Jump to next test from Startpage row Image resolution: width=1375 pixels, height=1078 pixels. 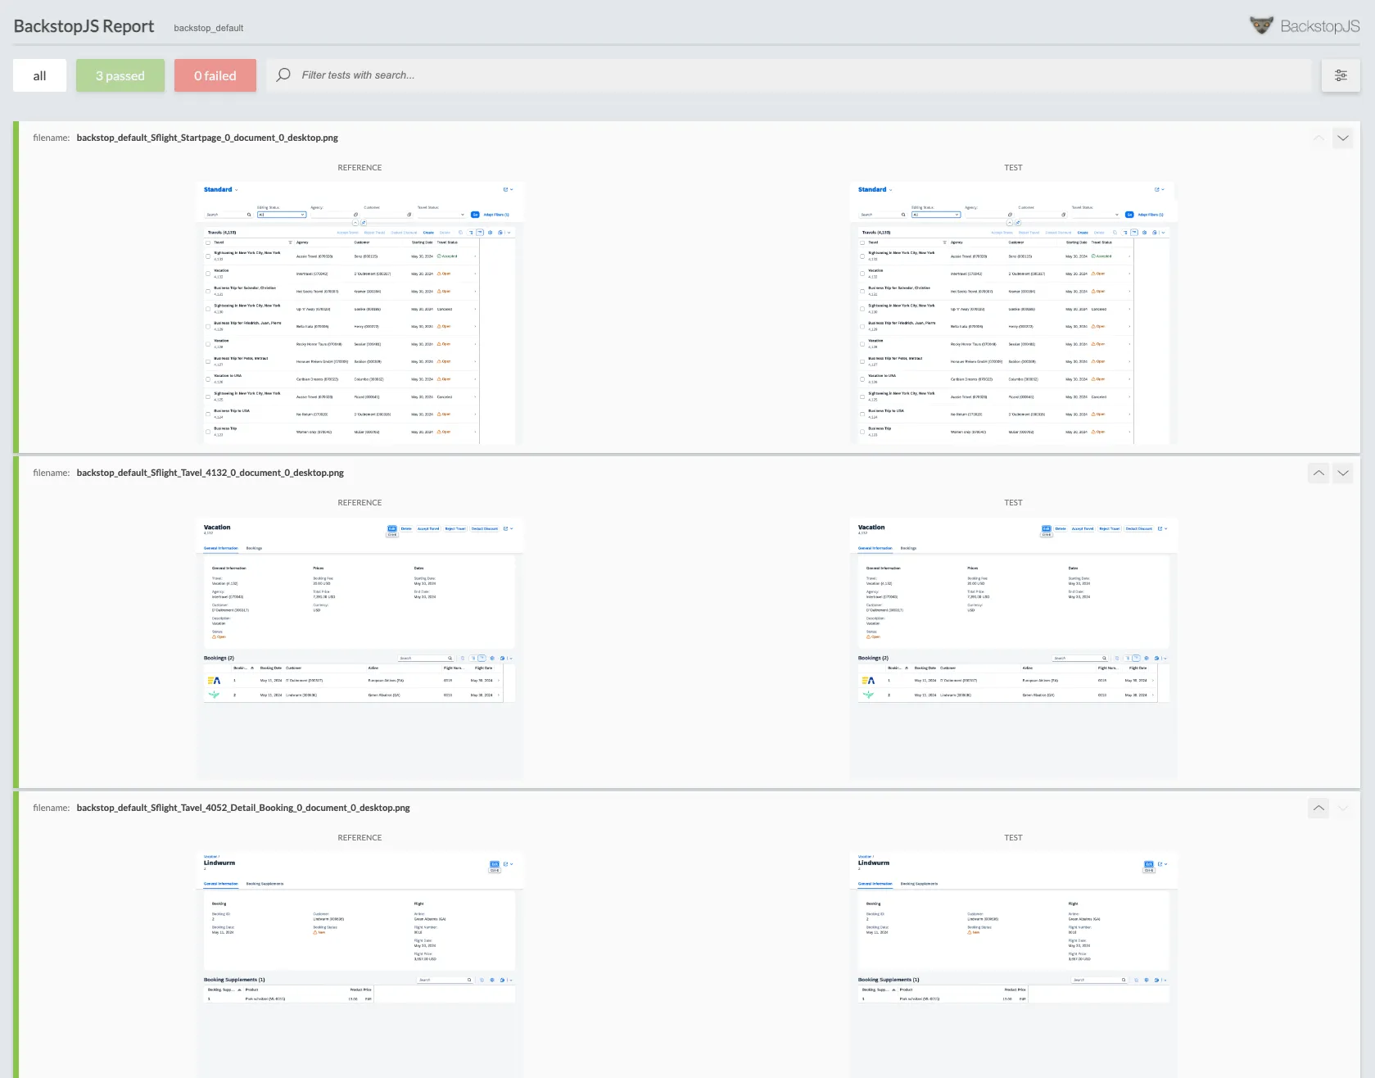(x=1343, y=138)
